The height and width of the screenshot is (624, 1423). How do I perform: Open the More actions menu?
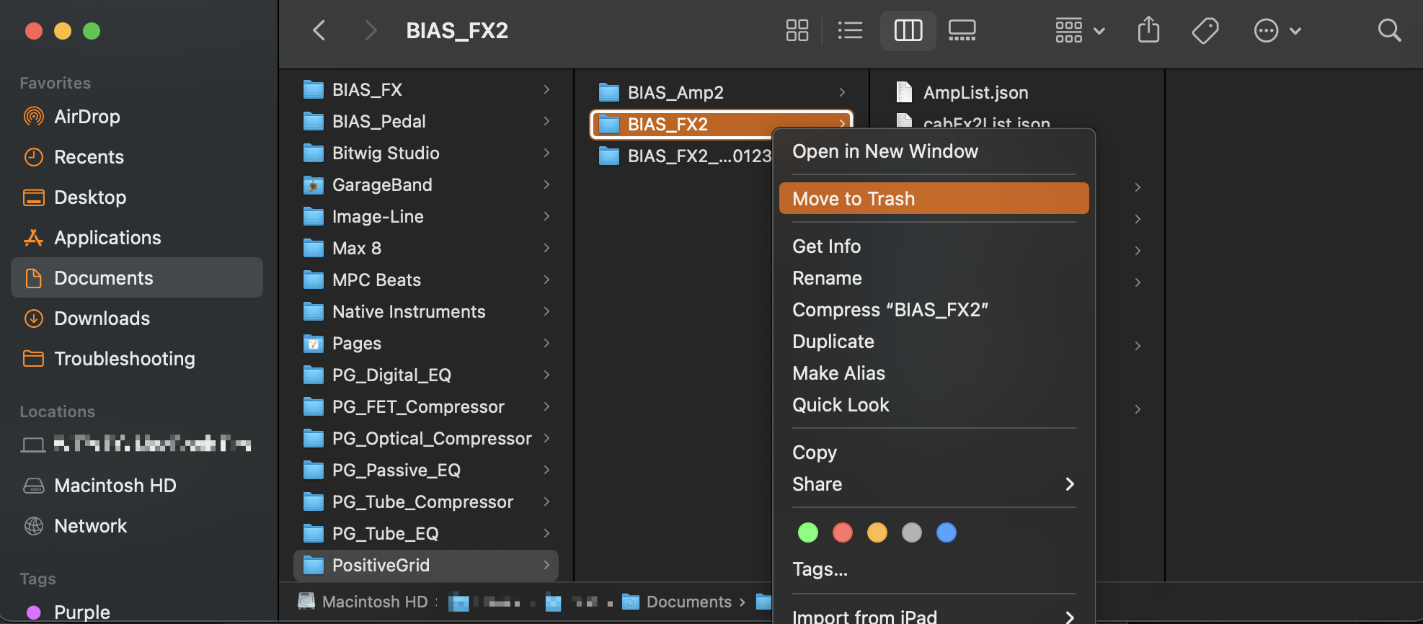pos(1277,30)
